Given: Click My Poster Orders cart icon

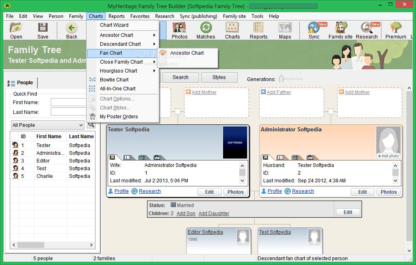Looking at the screenshot, I should click(x=92, y=116).
